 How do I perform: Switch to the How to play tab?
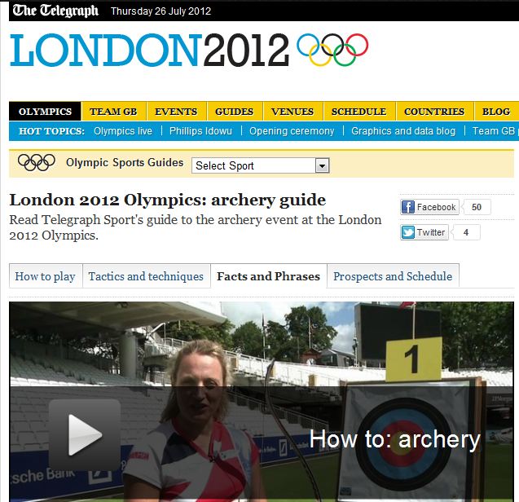[x=46, y=276]
